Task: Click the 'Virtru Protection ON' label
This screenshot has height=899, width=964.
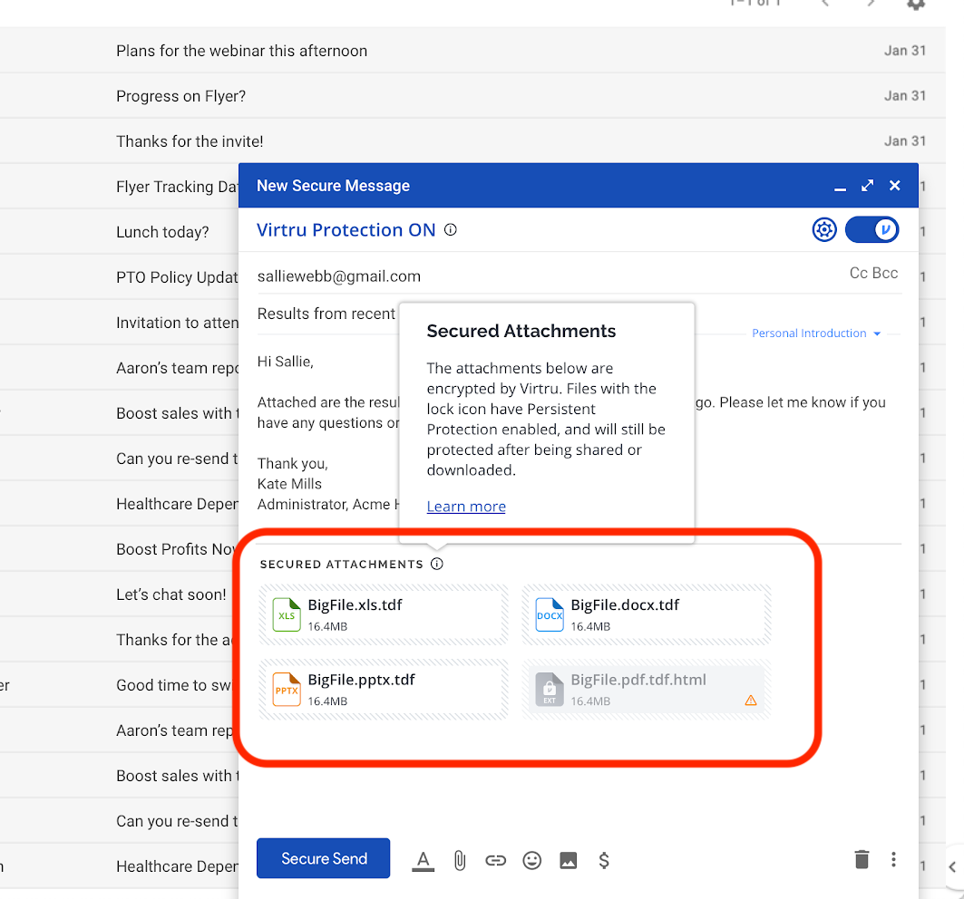Action: (x=346, y=230)
